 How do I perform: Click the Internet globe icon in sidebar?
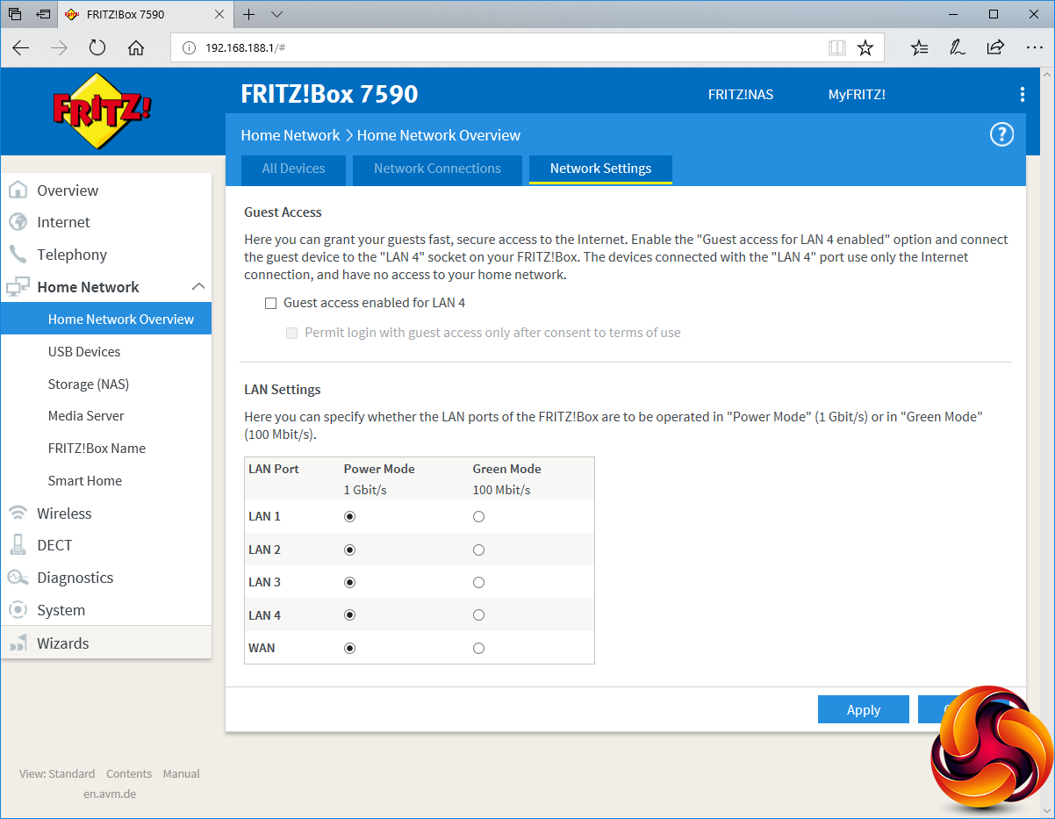point(18,222)
